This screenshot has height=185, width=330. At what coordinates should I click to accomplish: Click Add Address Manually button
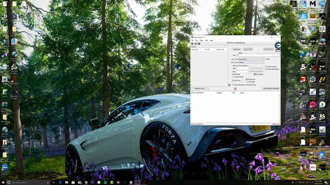[271, 88]
